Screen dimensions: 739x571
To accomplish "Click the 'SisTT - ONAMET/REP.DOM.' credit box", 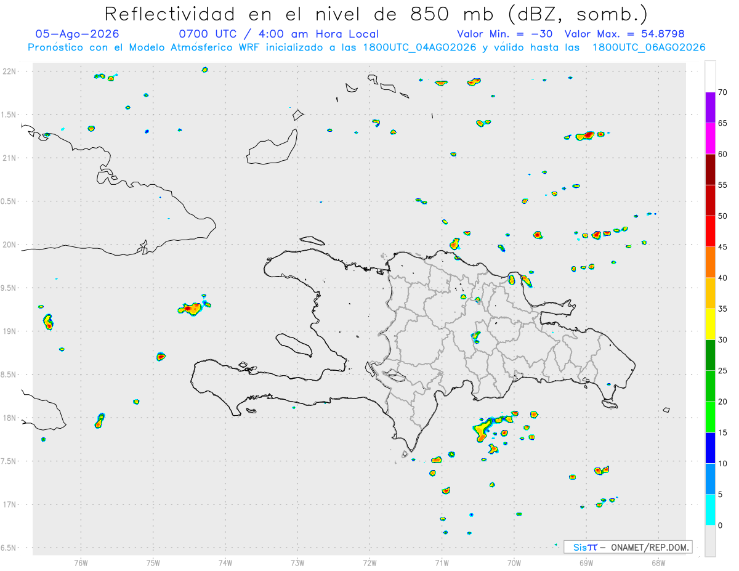I will coord(628,547).
